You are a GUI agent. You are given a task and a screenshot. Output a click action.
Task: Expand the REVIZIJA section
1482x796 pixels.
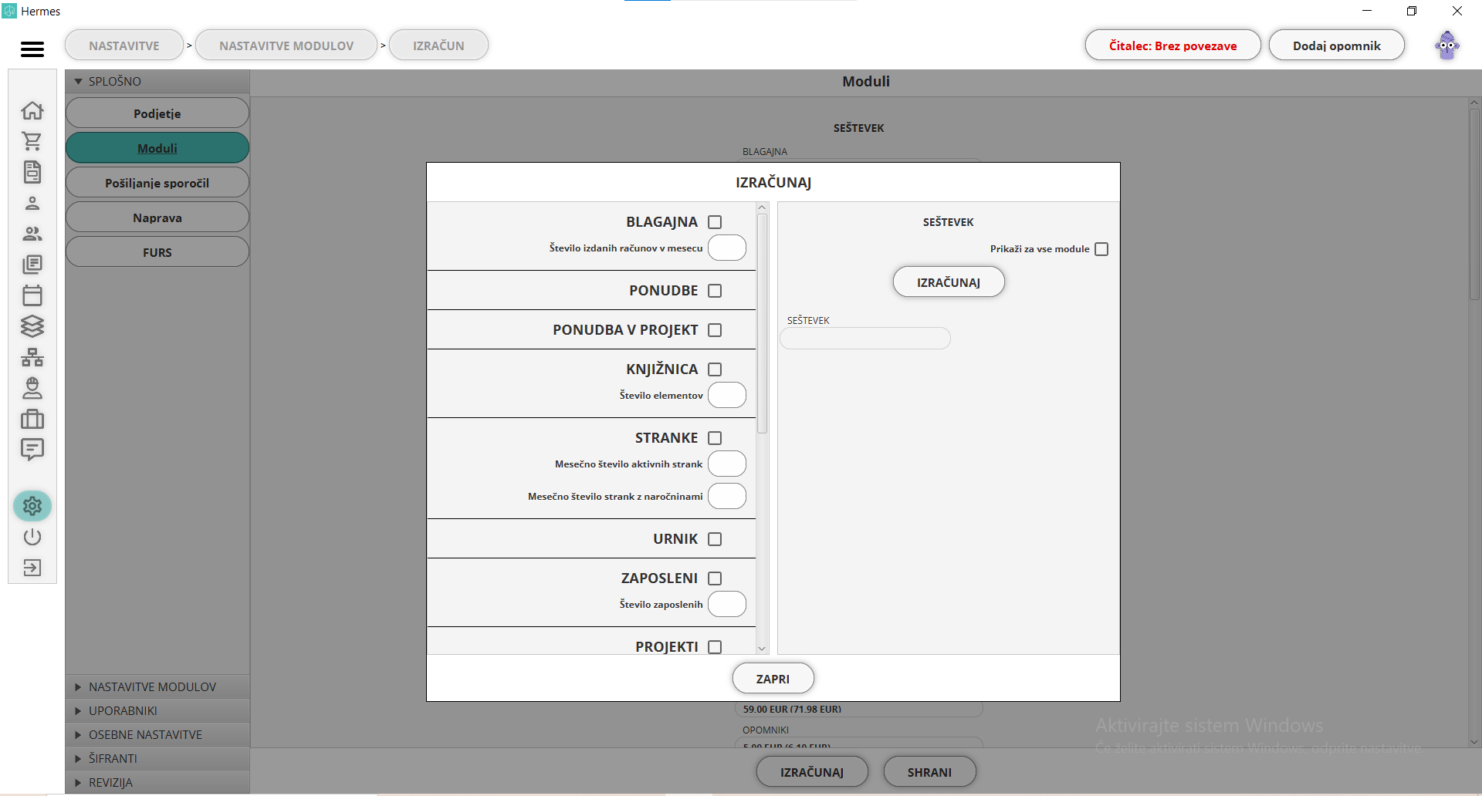tap(157, 782)
